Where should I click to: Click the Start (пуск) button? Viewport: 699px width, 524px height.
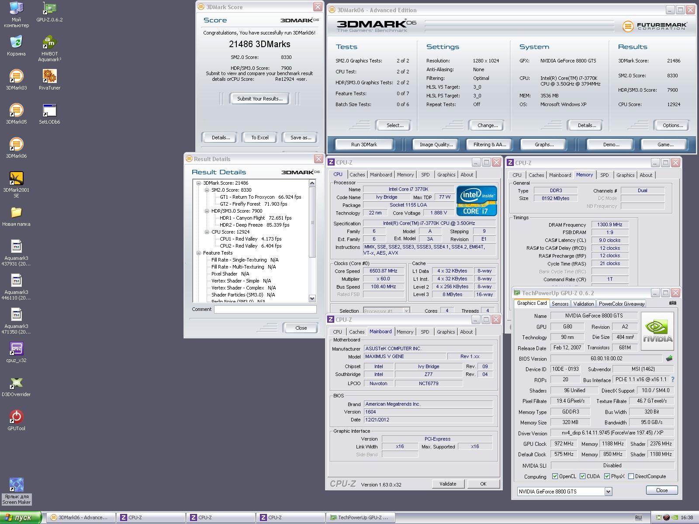point(21,517)
